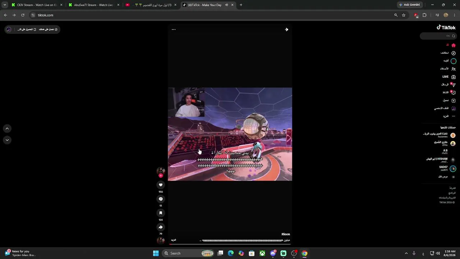Open followed account SAD07
The image size is (460, 259).
pos(447,168)
